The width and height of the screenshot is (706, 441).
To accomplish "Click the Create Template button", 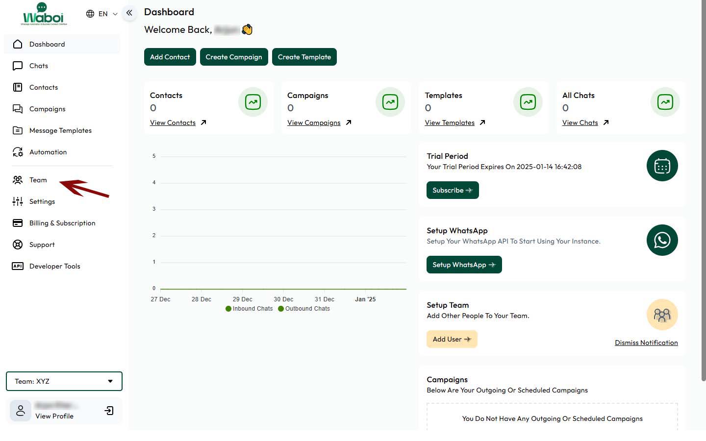I will tap(304, 57).
